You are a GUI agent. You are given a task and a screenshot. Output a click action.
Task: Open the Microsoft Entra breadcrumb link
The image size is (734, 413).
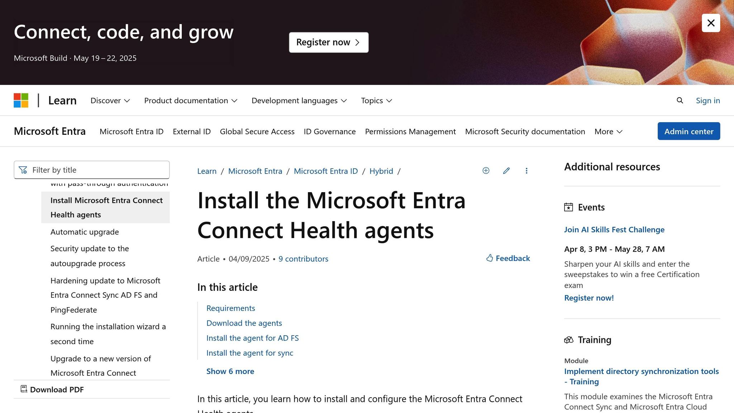(x=255, y=171)
